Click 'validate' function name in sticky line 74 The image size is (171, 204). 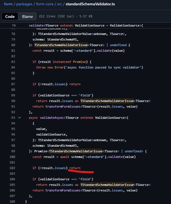36,25
